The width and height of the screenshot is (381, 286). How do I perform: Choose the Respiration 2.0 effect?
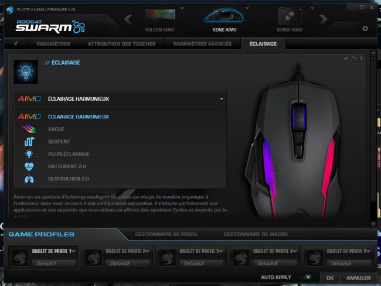click(69, 179)
